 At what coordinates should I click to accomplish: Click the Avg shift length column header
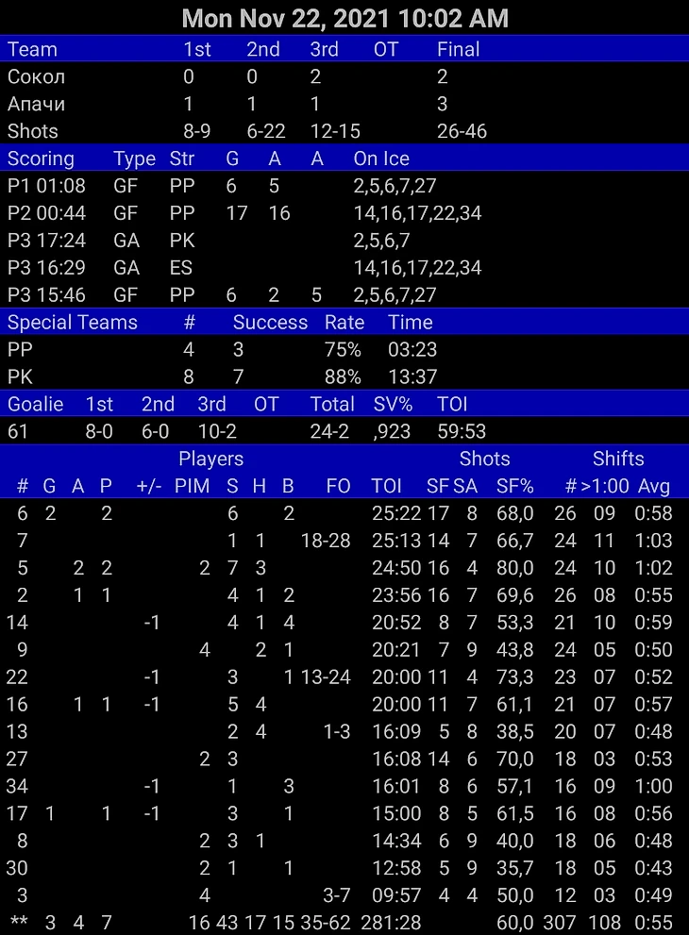click(653, 486)
